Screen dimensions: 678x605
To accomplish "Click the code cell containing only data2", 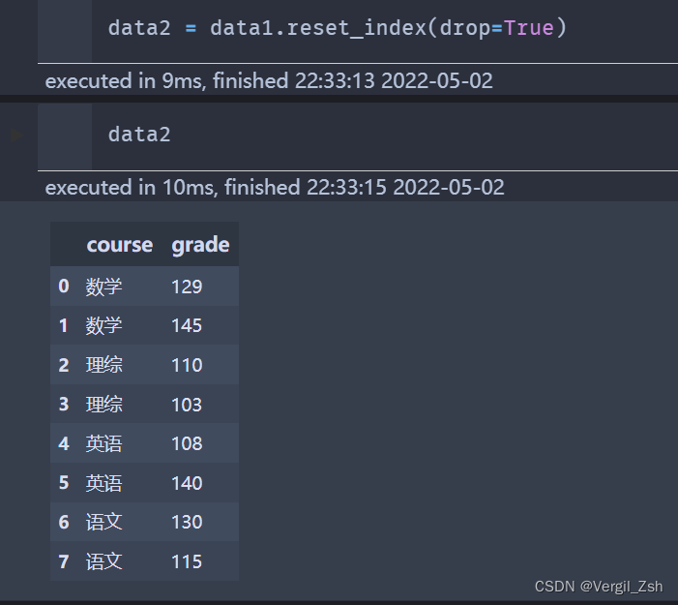I will 384,136.
